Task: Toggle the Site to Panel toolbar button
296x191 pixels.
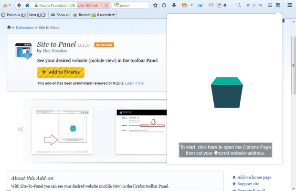Action: (x=278, y=5)
